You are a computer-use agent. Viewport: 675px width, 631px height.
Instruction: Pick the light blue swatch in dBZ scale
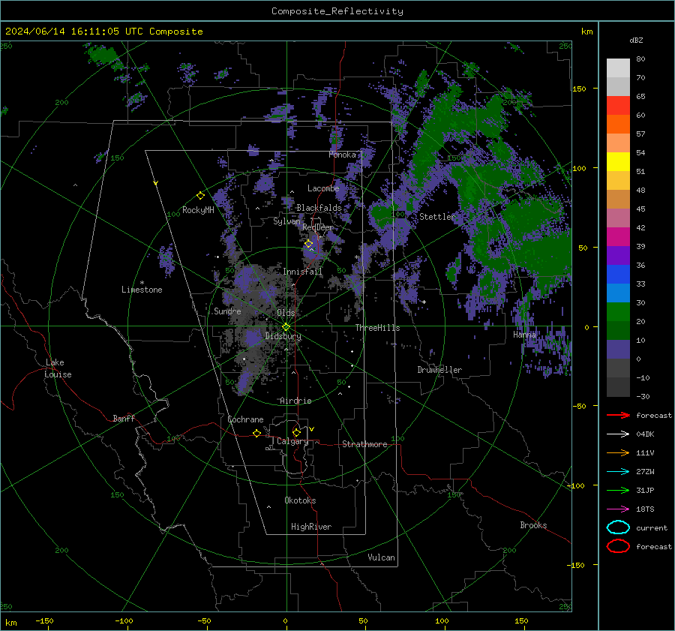coord(618,293)
